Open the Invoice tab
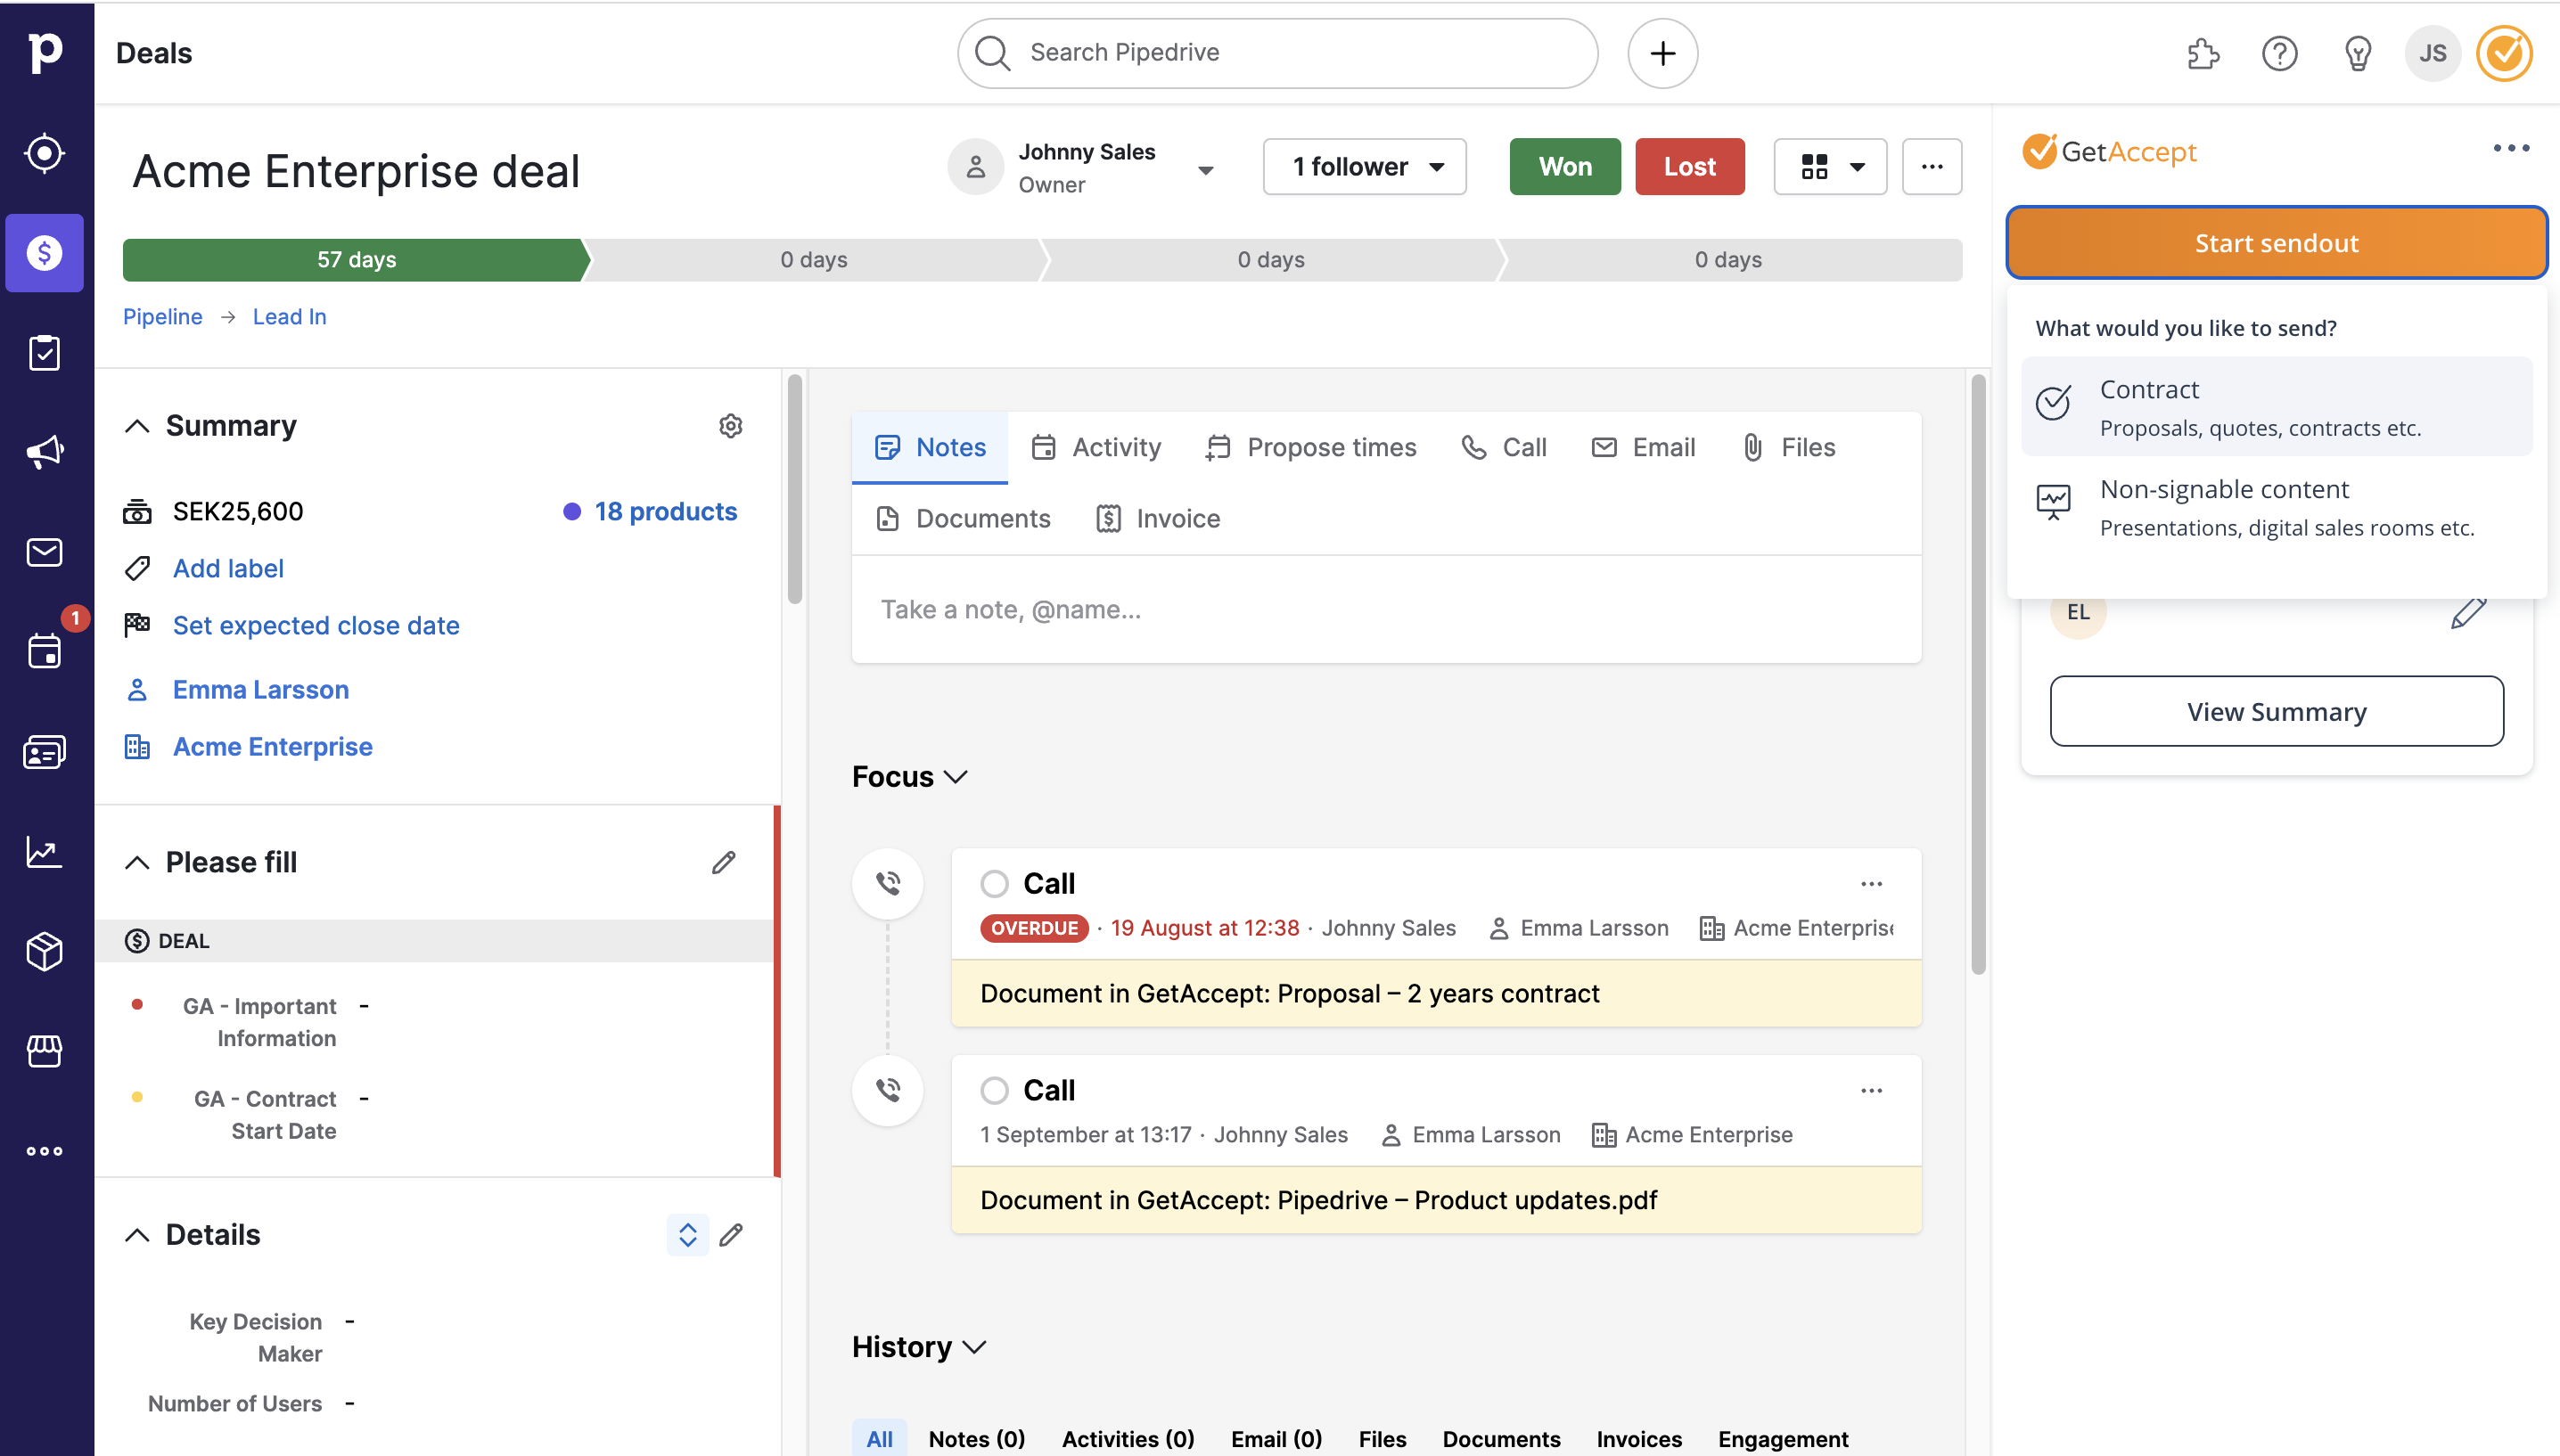Image resolution: width=2560 pixels, height=1456 pixels. [1158, 518]
